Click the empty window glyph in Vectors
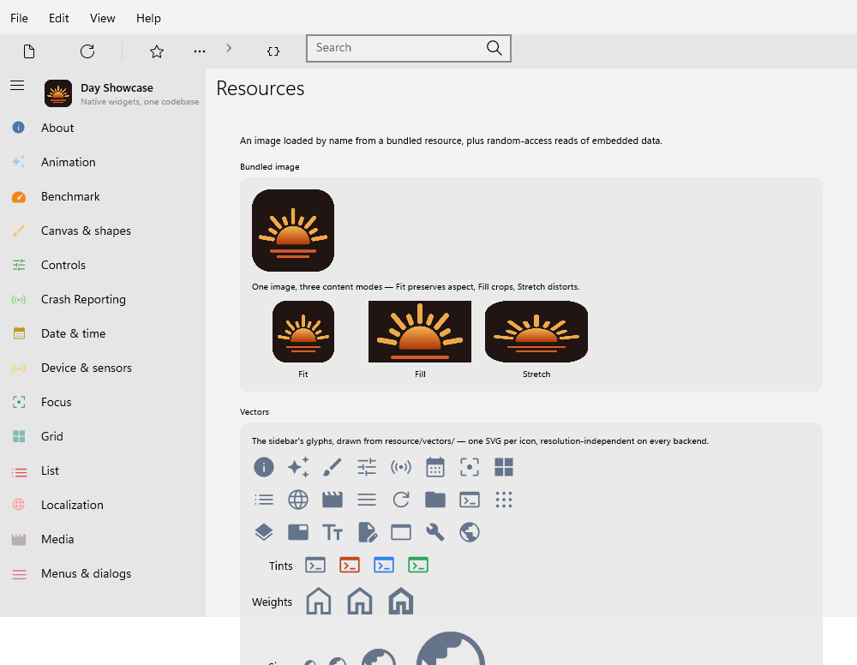Screen dimensions: 857x665 point(401,532)
